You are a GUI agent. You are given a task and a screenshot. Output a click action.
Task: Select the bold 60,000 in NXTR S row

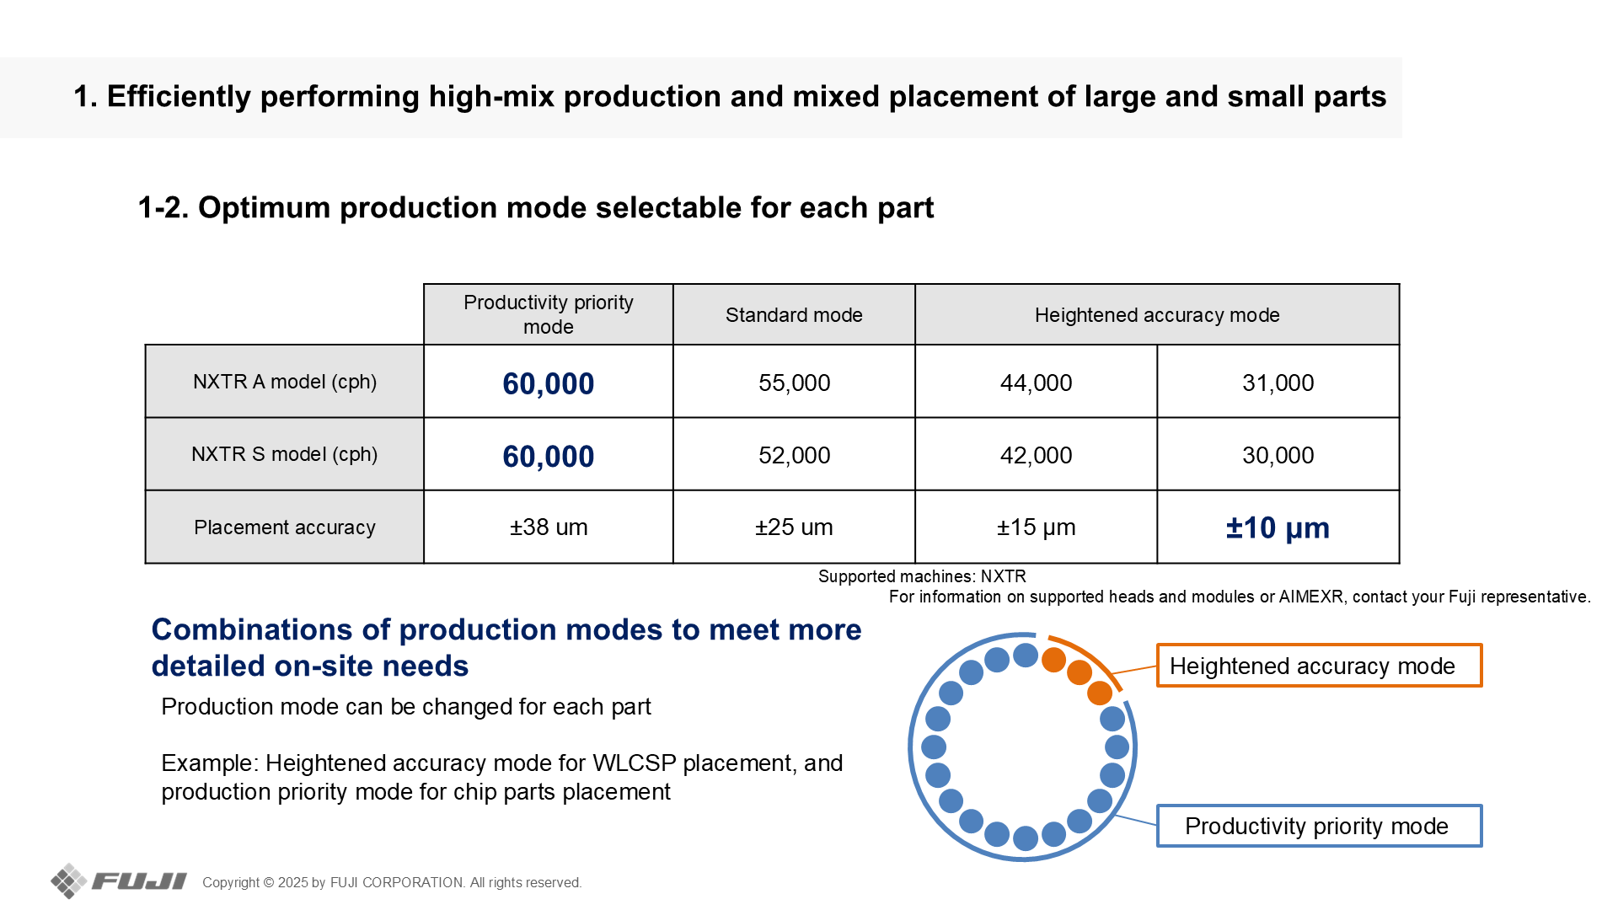click(549, 456)
